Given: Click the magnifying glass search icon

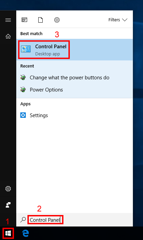Looking at the screenshot, I should (x=23, y=220).
